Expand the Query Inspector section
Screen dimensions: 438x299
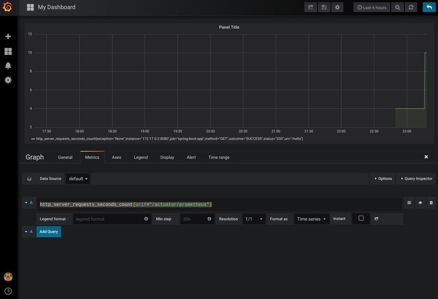coord(417,179)
